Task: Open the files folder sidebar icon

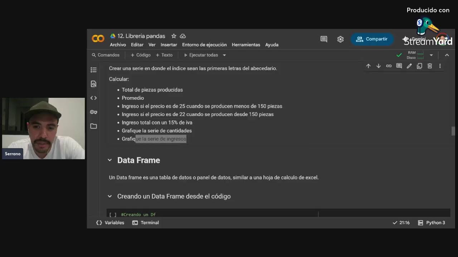Action: point(94,126)
